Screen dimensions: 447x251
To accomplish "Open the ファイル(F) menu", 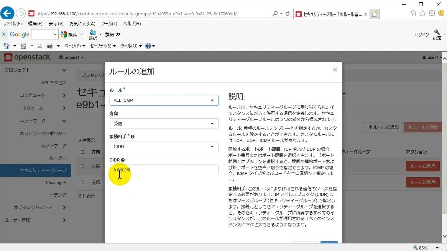I will coord(12,24).
